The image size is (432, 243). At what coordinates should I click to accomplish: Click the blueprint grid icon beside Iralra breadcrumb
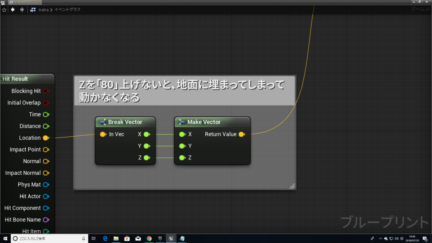coord(32,9)
